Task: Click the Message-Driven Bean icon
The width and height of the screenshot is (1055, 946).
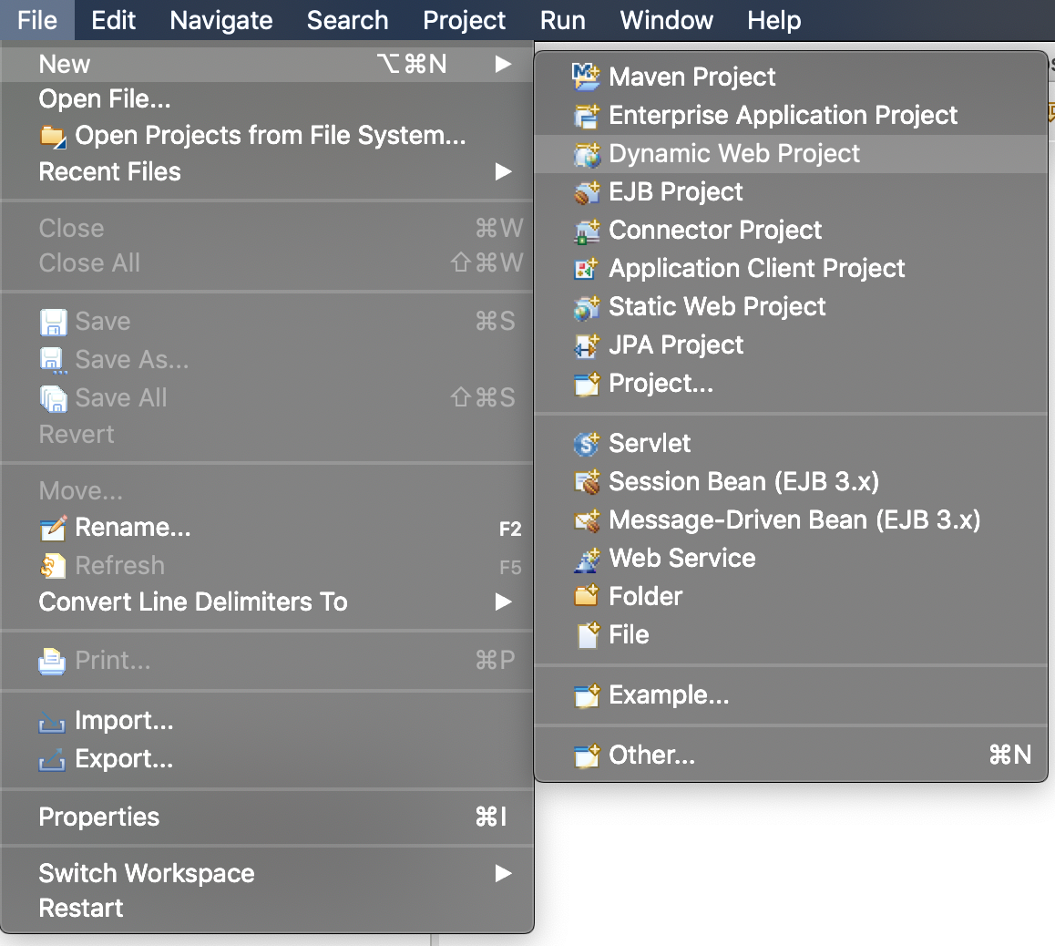Action: pos(586,520)
